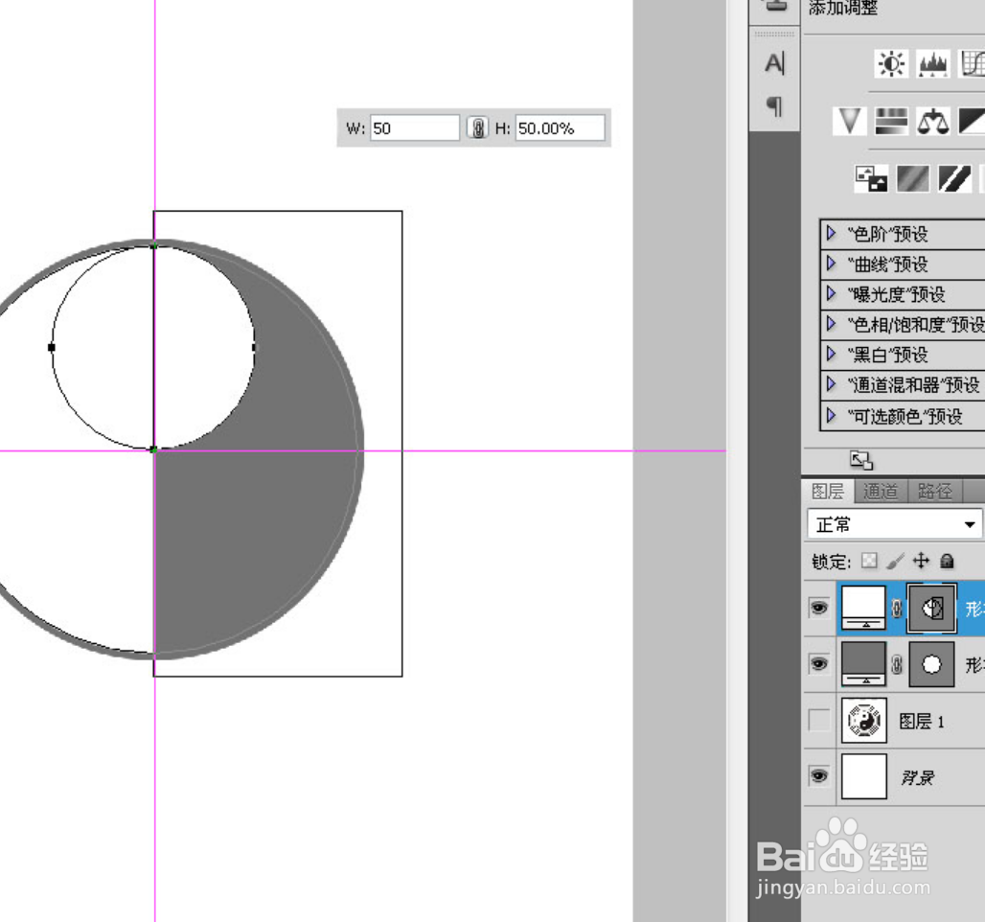Select the top shape layer's vector mask thumbnail
Image resolution: width=985 pixels, height=922 pixels.
tap(931, 608)
